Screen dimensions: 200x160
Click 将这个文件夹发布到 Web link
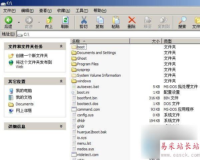(x=34, y=64)
